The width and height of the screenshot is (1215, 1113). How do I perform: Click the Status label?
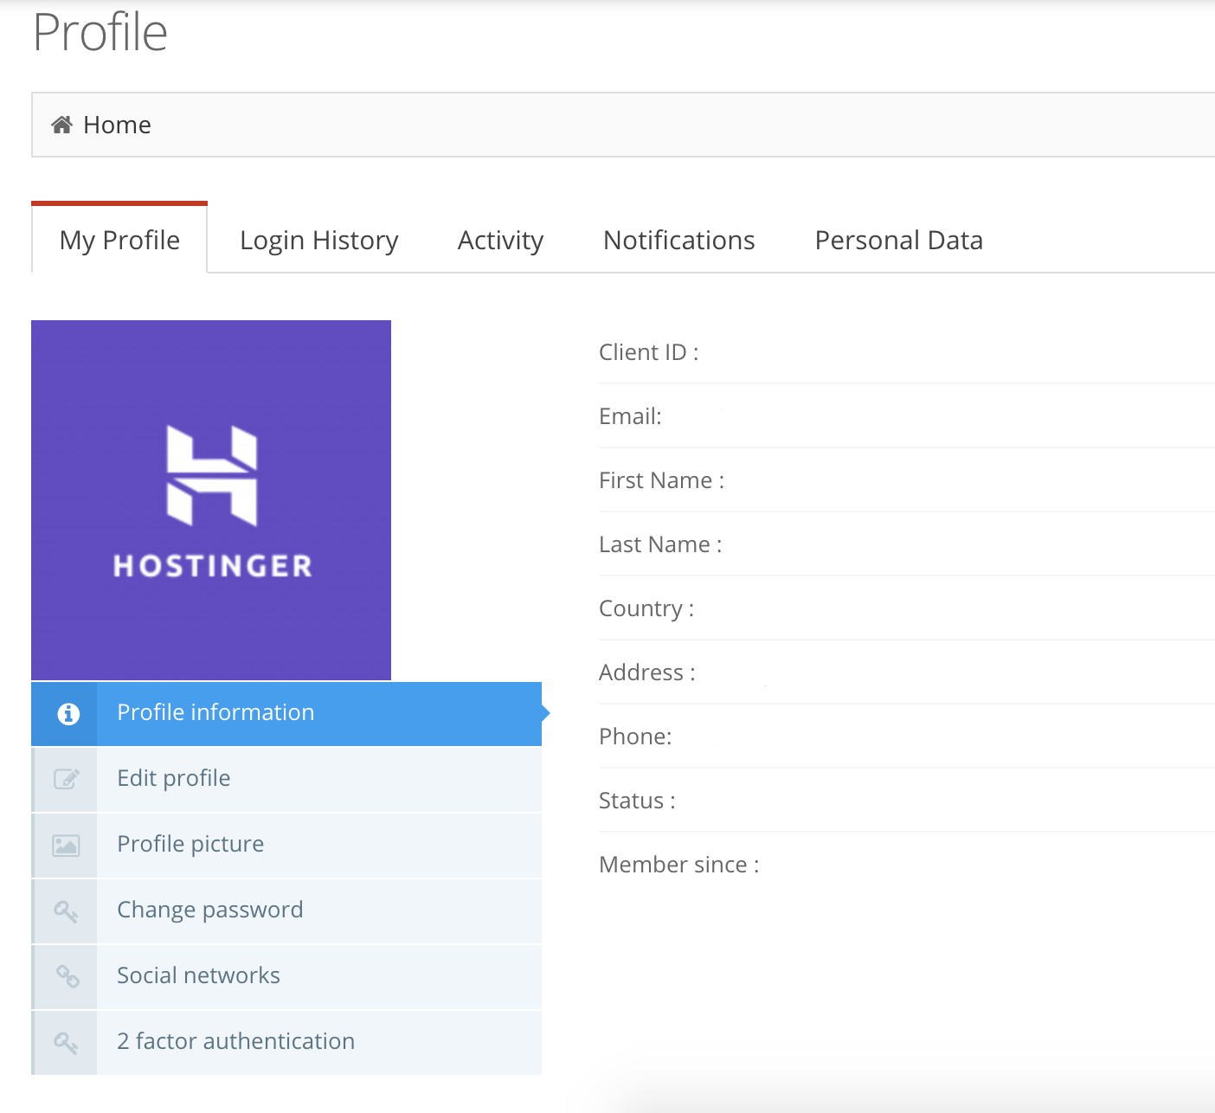(637, 801)
